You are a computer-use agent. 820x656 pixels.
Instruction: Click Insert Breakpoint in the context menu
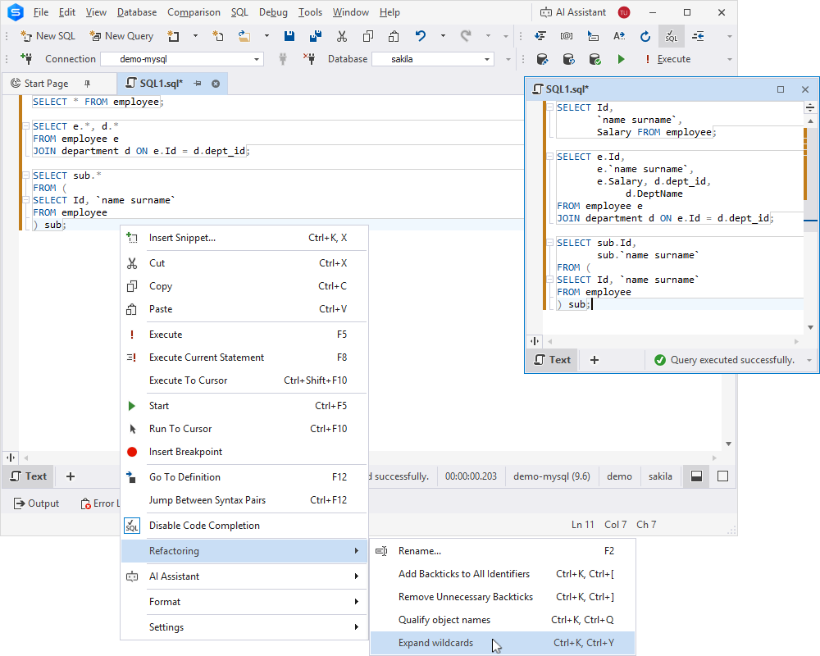pyautogui.click(x=244, y=452)
